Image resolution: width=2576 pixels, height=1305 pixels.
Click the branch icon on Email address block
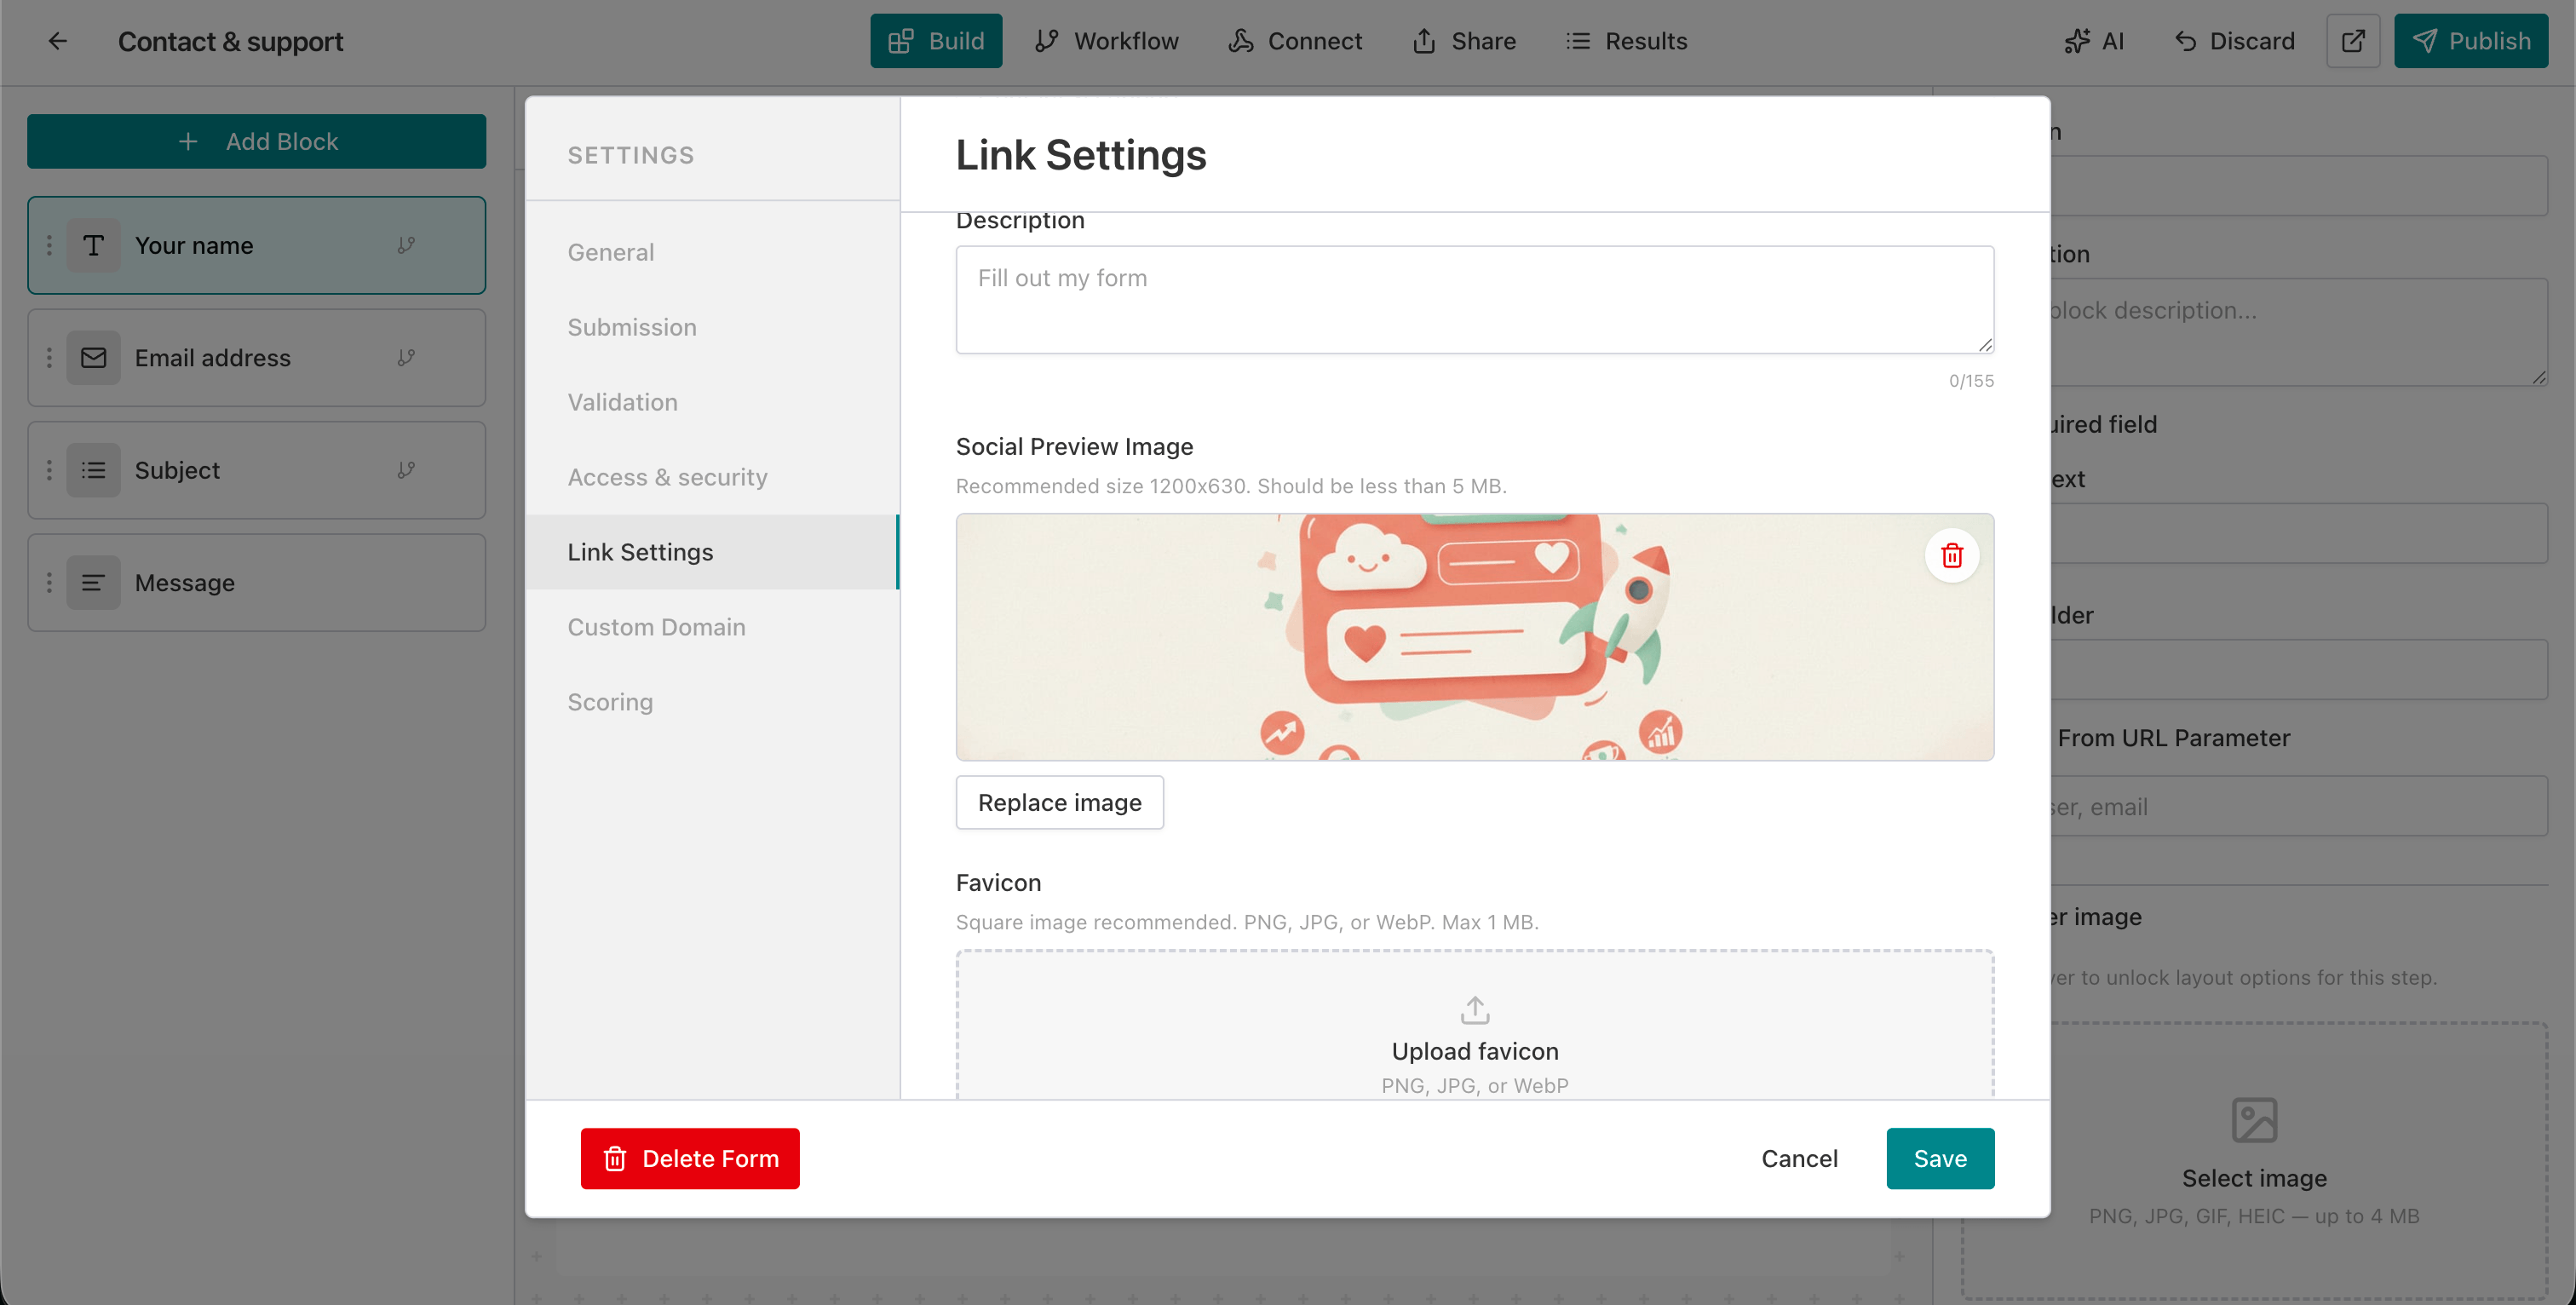tap(406, 357)
